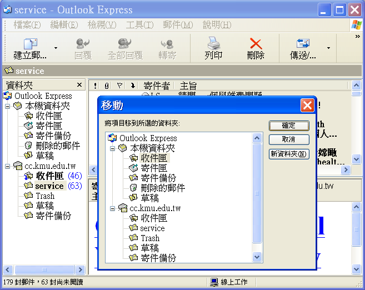The image size is (365, 290).
Task: Select 草稿 under cc.kmu.edu.tw in the dialog
Action: tap(149, 248)
